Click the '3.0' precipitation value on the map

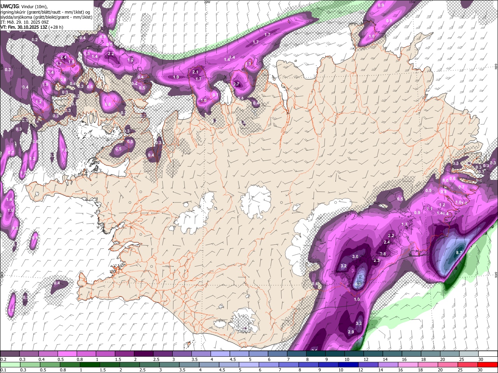[355, 257]
